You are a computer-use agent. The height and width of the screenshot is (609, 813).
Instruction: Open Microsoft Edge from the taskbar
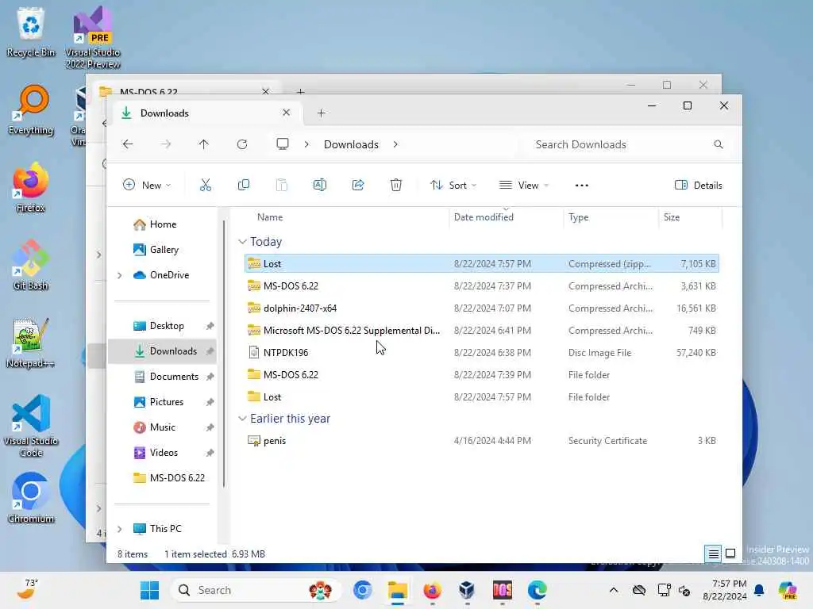[x=538, y=590]
